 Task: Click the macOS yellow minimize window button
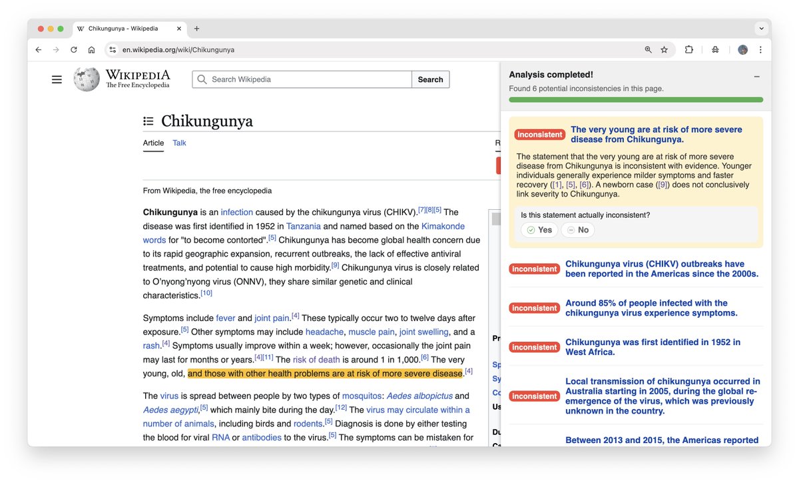(x=51, y=29)
